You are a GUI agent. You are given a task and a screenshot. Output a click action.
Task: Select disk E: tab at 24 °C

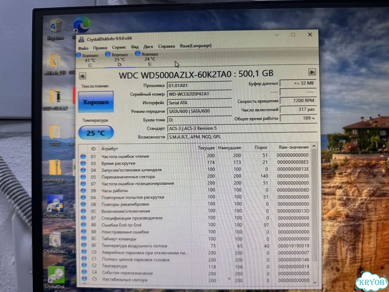pyautogui.click(x=149, y=59)
